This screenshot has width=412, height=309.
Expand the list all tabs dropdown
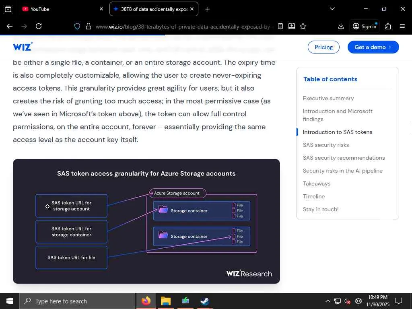332,9
